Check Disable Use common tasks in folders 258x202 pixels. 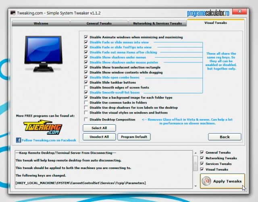tap(86, 103)
